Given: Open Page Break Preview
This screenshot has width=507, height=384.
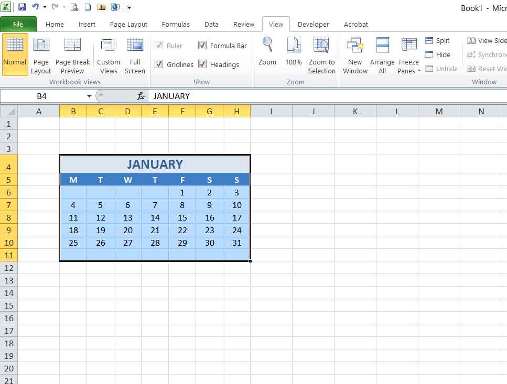Looking at the screenshot, I should pos(72,54).
